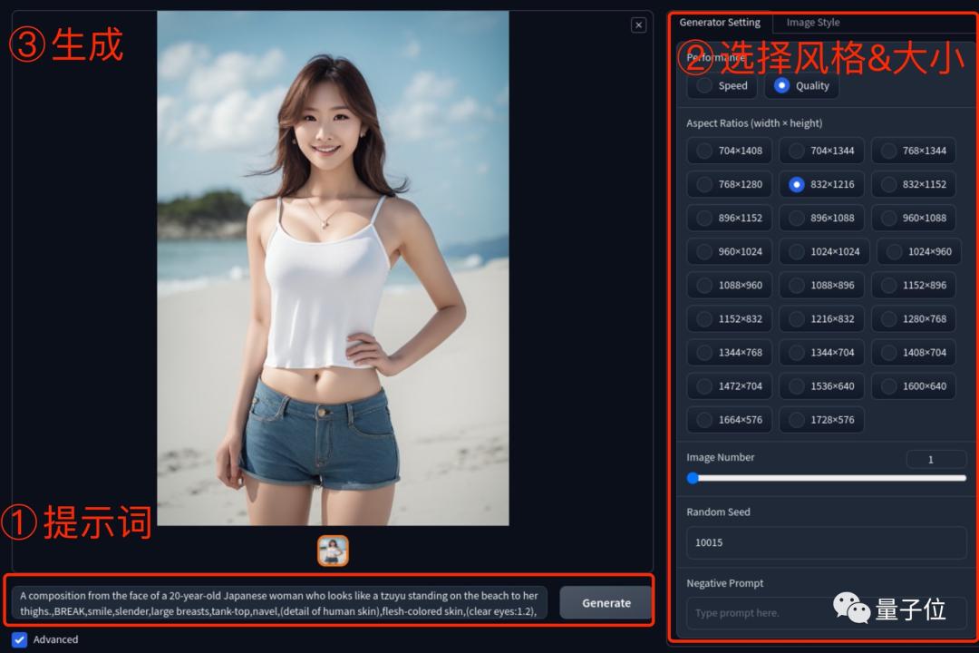The height and width of the screenshot is (653, 979).
Task: Choose the 1344×704 aspect ratio
Action: click(x=821, y=353)
